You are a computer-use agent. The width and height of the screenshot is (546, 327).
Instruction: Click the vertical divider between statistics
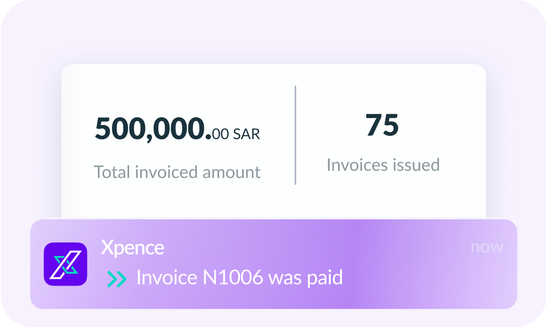coord(295,135)
